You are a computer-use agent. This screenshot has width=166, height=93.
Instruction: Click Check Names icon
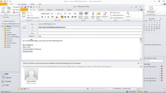(86, 16)
